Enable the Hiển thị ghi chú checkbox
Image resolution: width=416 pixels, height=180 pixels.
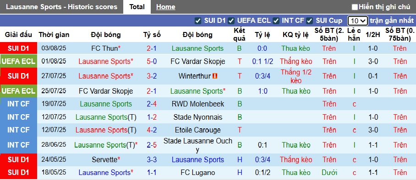tap(355, 7)
